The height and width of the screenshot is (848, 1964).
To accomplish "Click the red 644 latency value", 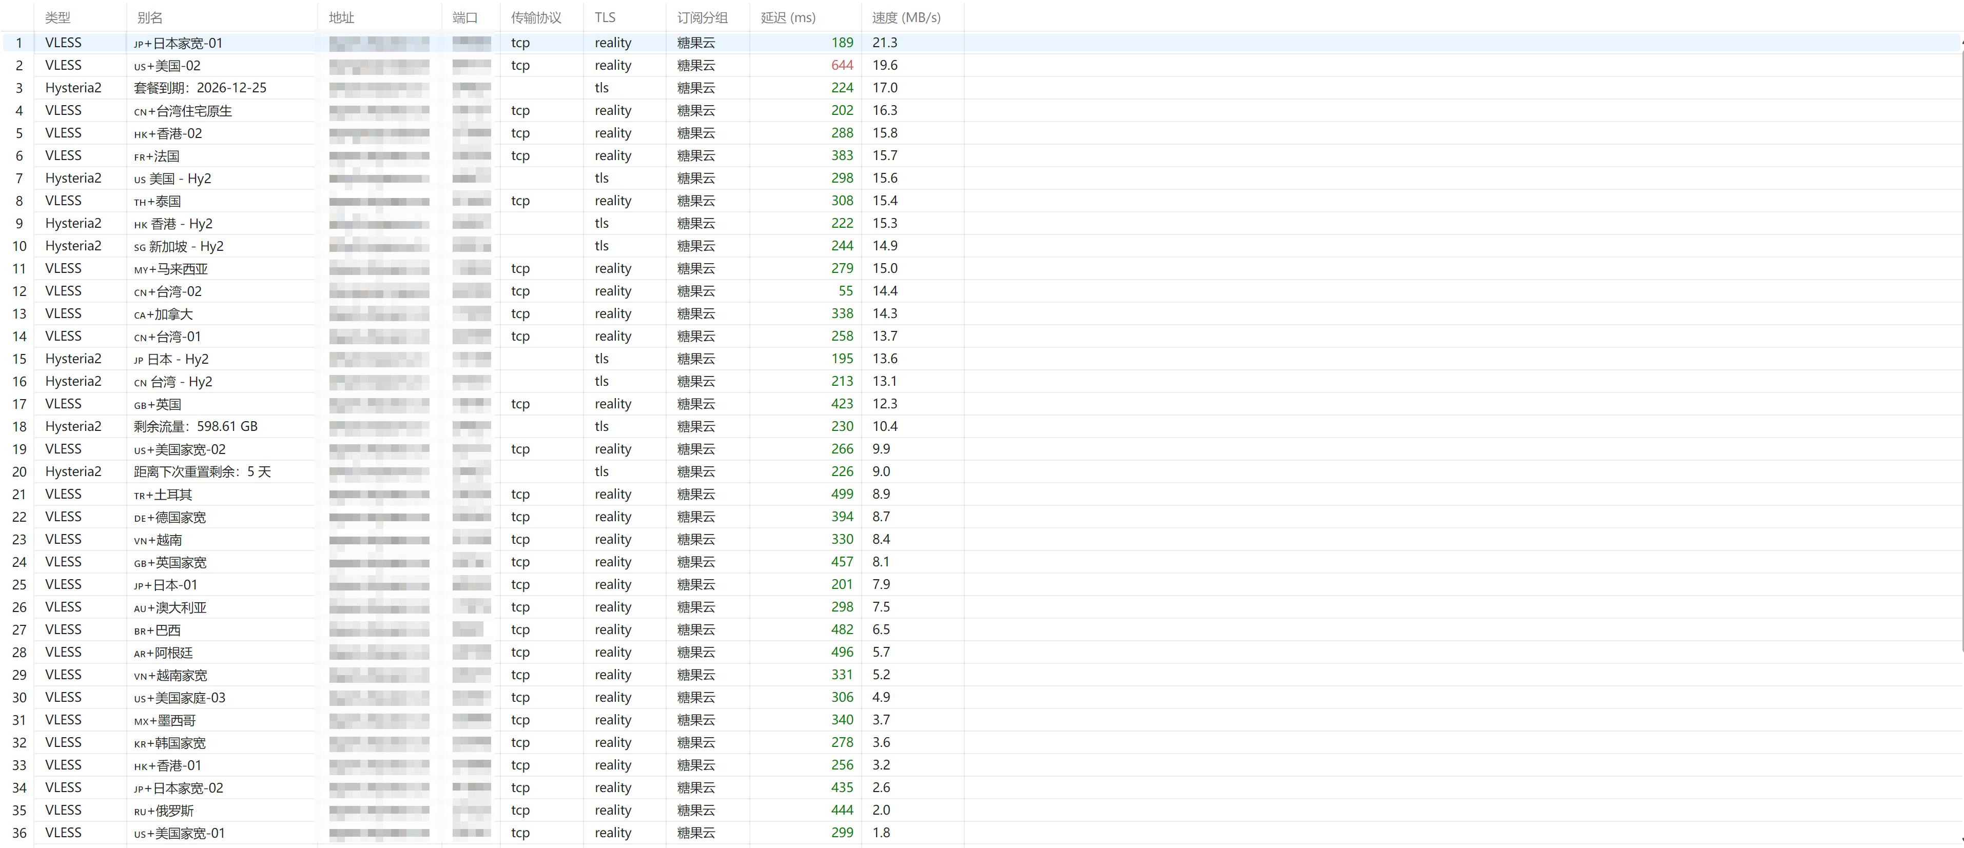I will tap(842, 66).
